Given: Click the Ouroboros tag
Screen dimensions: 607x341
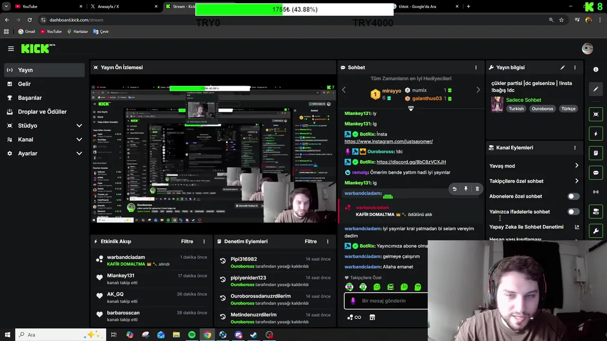Looking at the screenshot, I should [542, 109].
